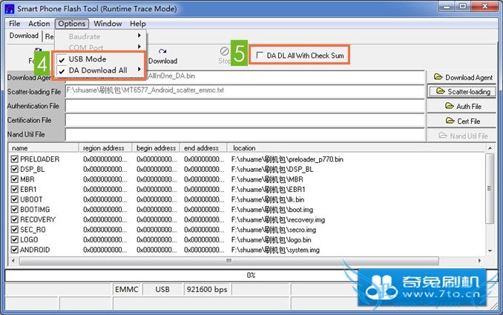Click the horizontal scrollbar thumb
Image resolution: width=503 pixels, height=315 pixels.
(229, 261)
